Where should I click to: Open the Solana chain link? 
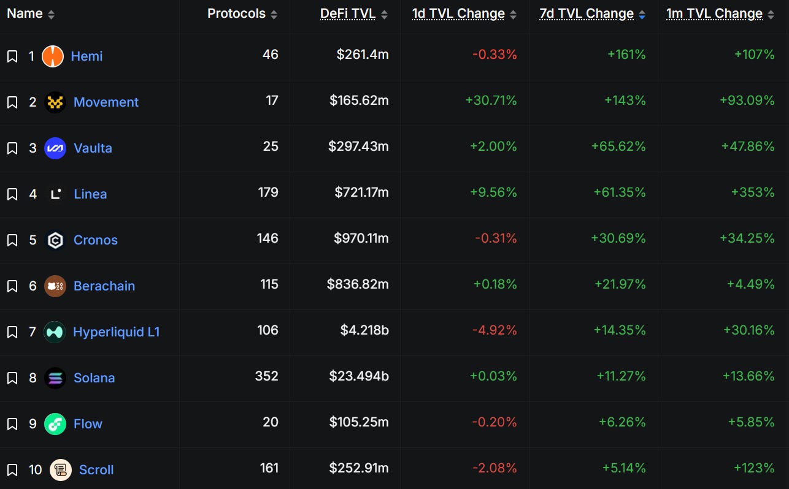(x=94, y=378)
